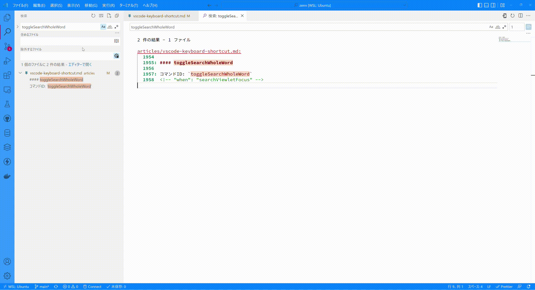Click the feedback icon in status bar
Viewport: 535px width, 290px height.
(x=520, y=287)
